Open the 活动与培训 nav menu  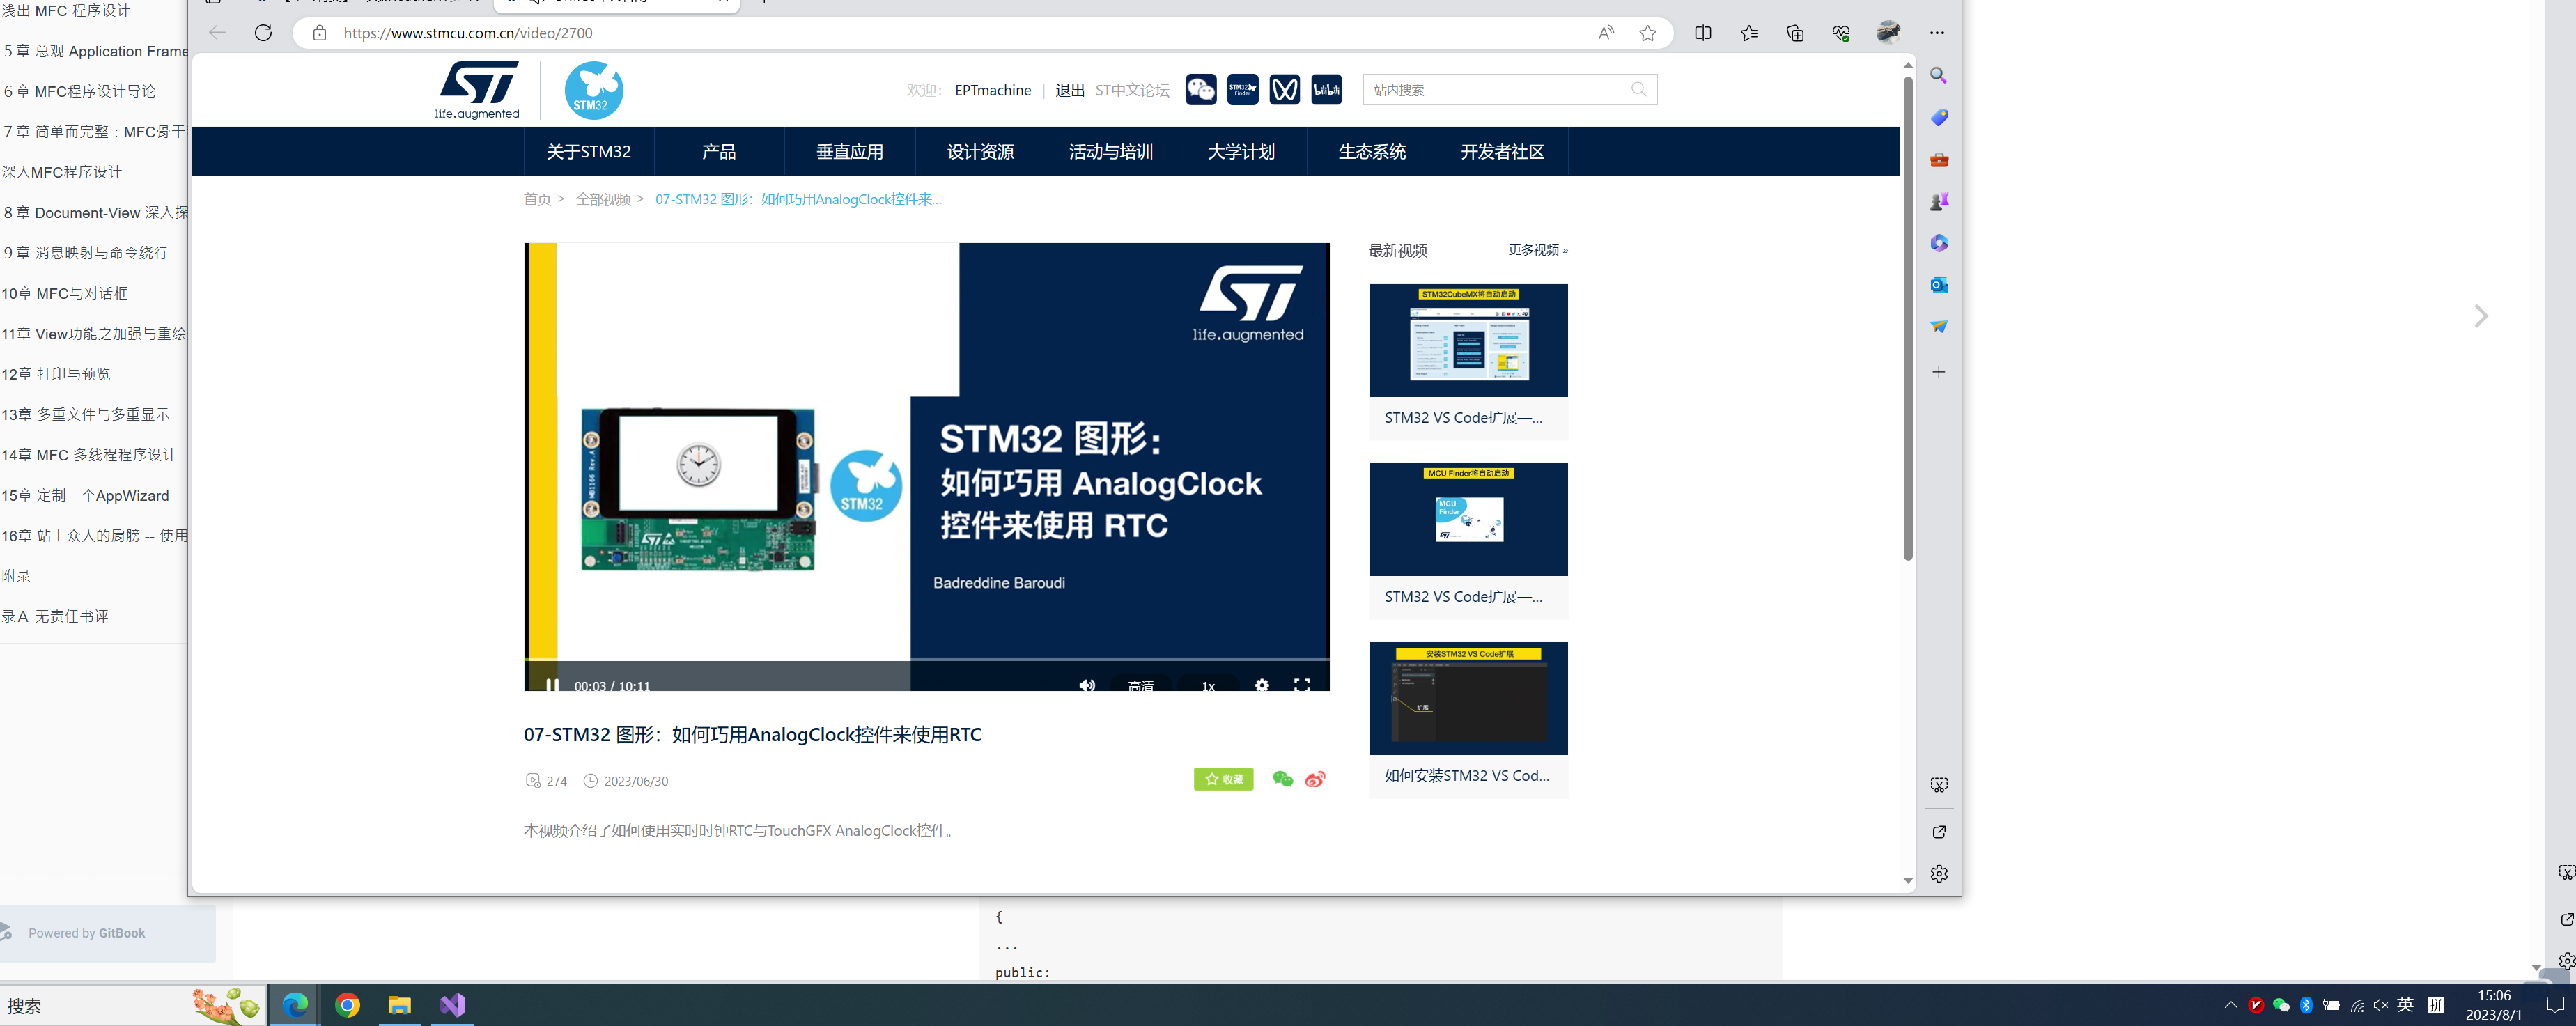pos(1110,151)
